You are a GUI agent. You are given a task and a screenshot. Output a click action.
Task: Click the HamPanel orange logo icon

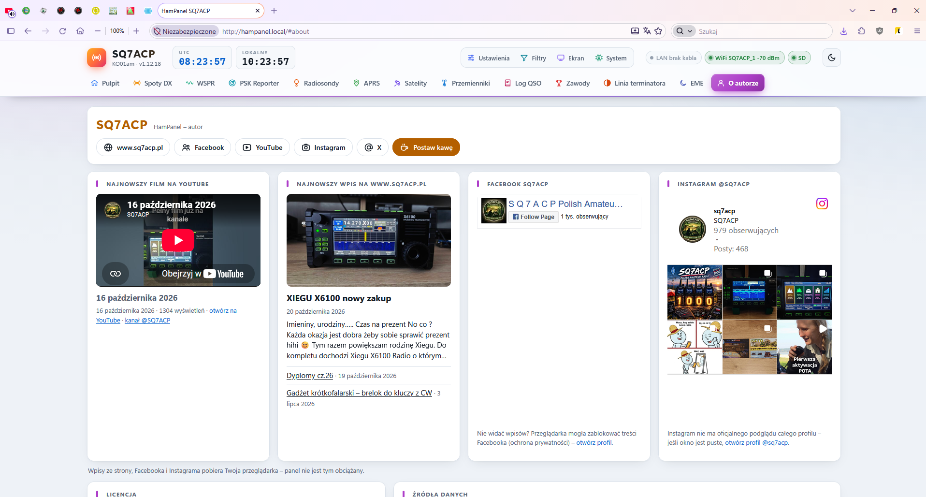(97, 58)
